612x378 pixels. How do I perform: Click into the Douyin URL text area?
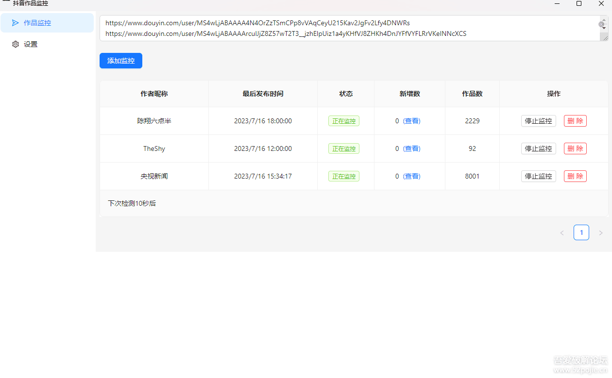340,28
